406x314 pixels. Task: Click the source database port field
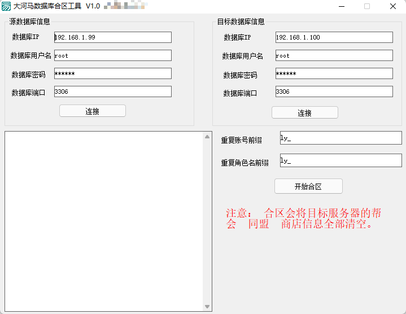(112, 91)
